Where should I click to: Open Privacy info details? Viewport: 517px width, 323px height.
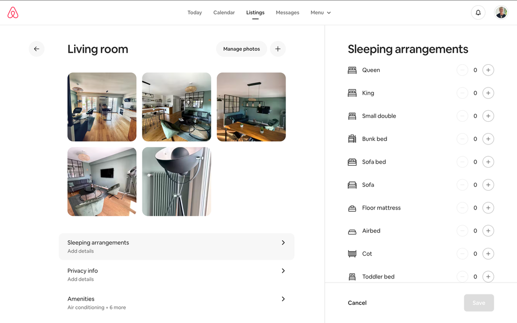pyautogui.click(x=176, y=274)
